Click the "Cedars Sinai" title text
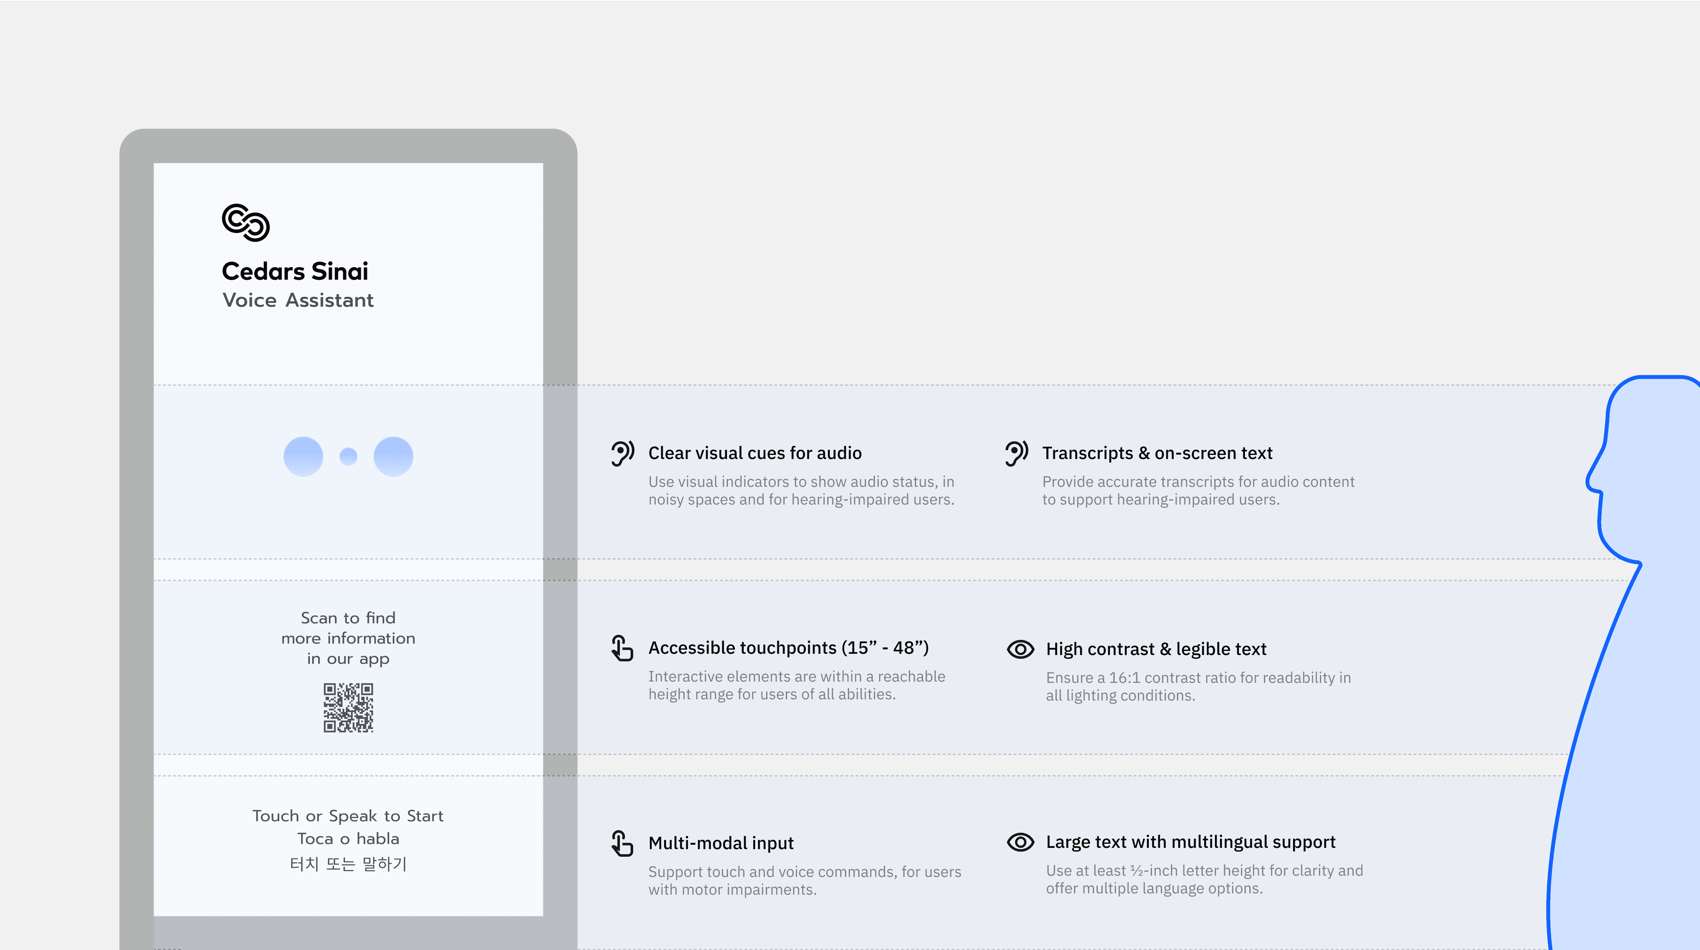The image size is (1700, 950). 295,271
